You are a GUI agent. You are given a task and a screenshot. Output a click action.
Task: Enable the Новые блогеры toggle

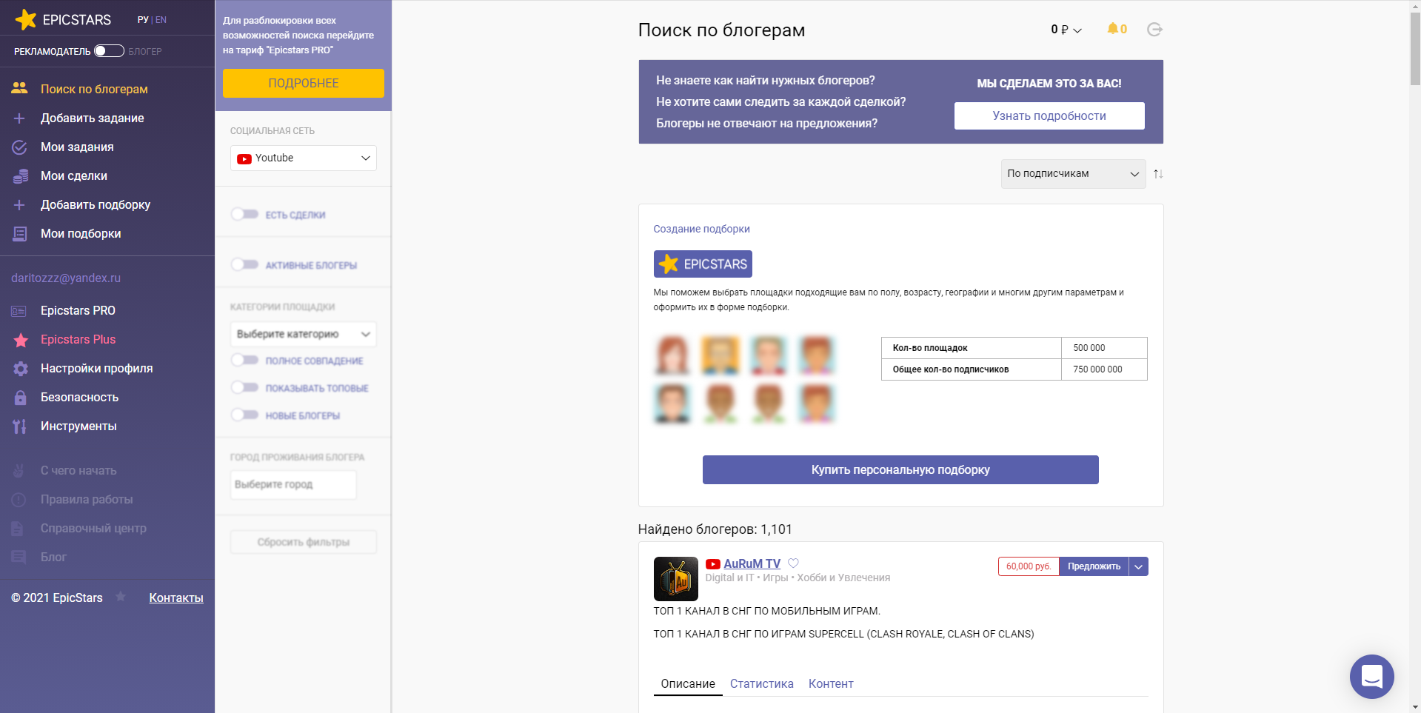pyautogui.click(x=244, y=415)
